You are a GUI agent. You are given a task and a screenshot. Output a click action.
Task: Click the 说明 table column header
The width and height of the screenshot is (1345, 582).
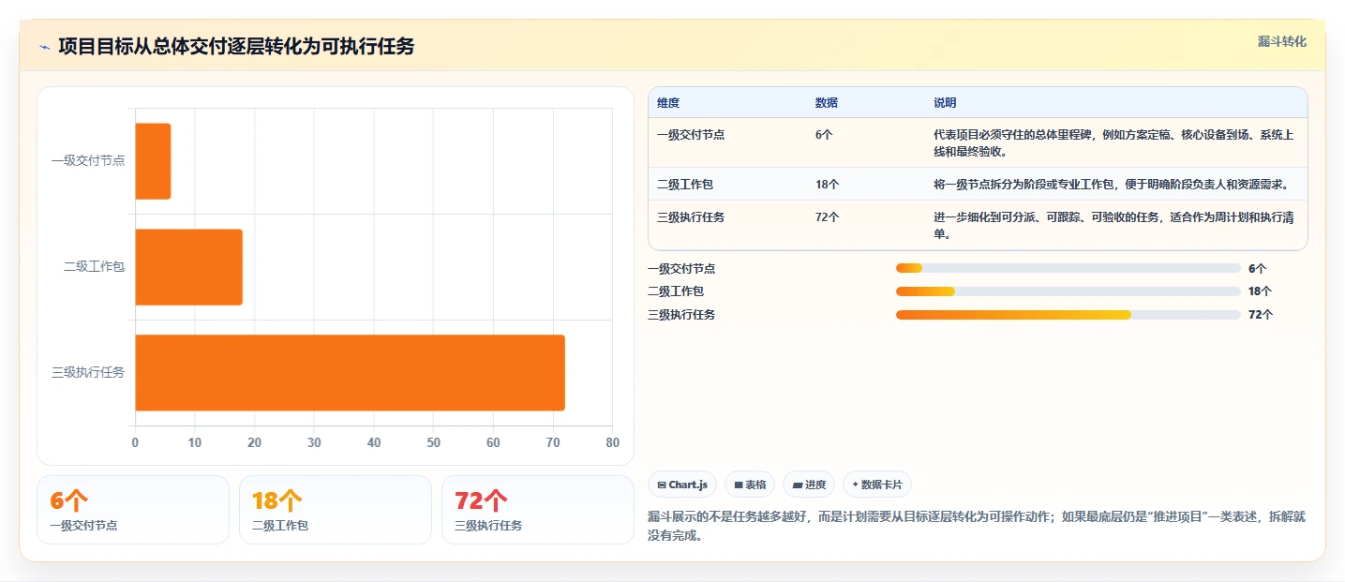tap(945, 103)
